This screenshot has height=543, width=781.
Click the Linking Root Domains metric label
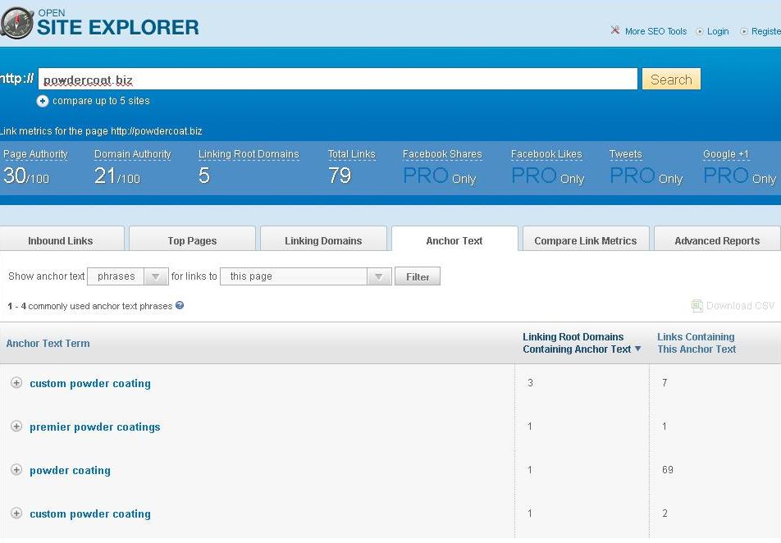249,154
